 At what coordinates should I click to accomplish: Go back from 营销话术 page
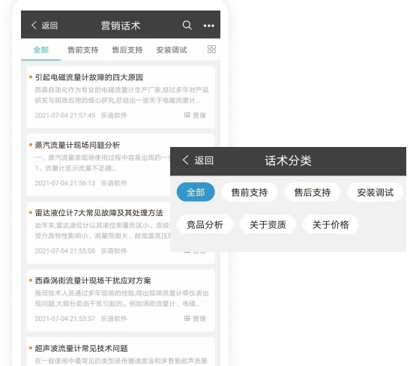pyautogui.click(x=44, y=25)
